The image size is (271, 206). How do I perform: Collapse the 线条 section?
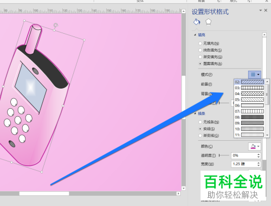[x=195, y=114]
